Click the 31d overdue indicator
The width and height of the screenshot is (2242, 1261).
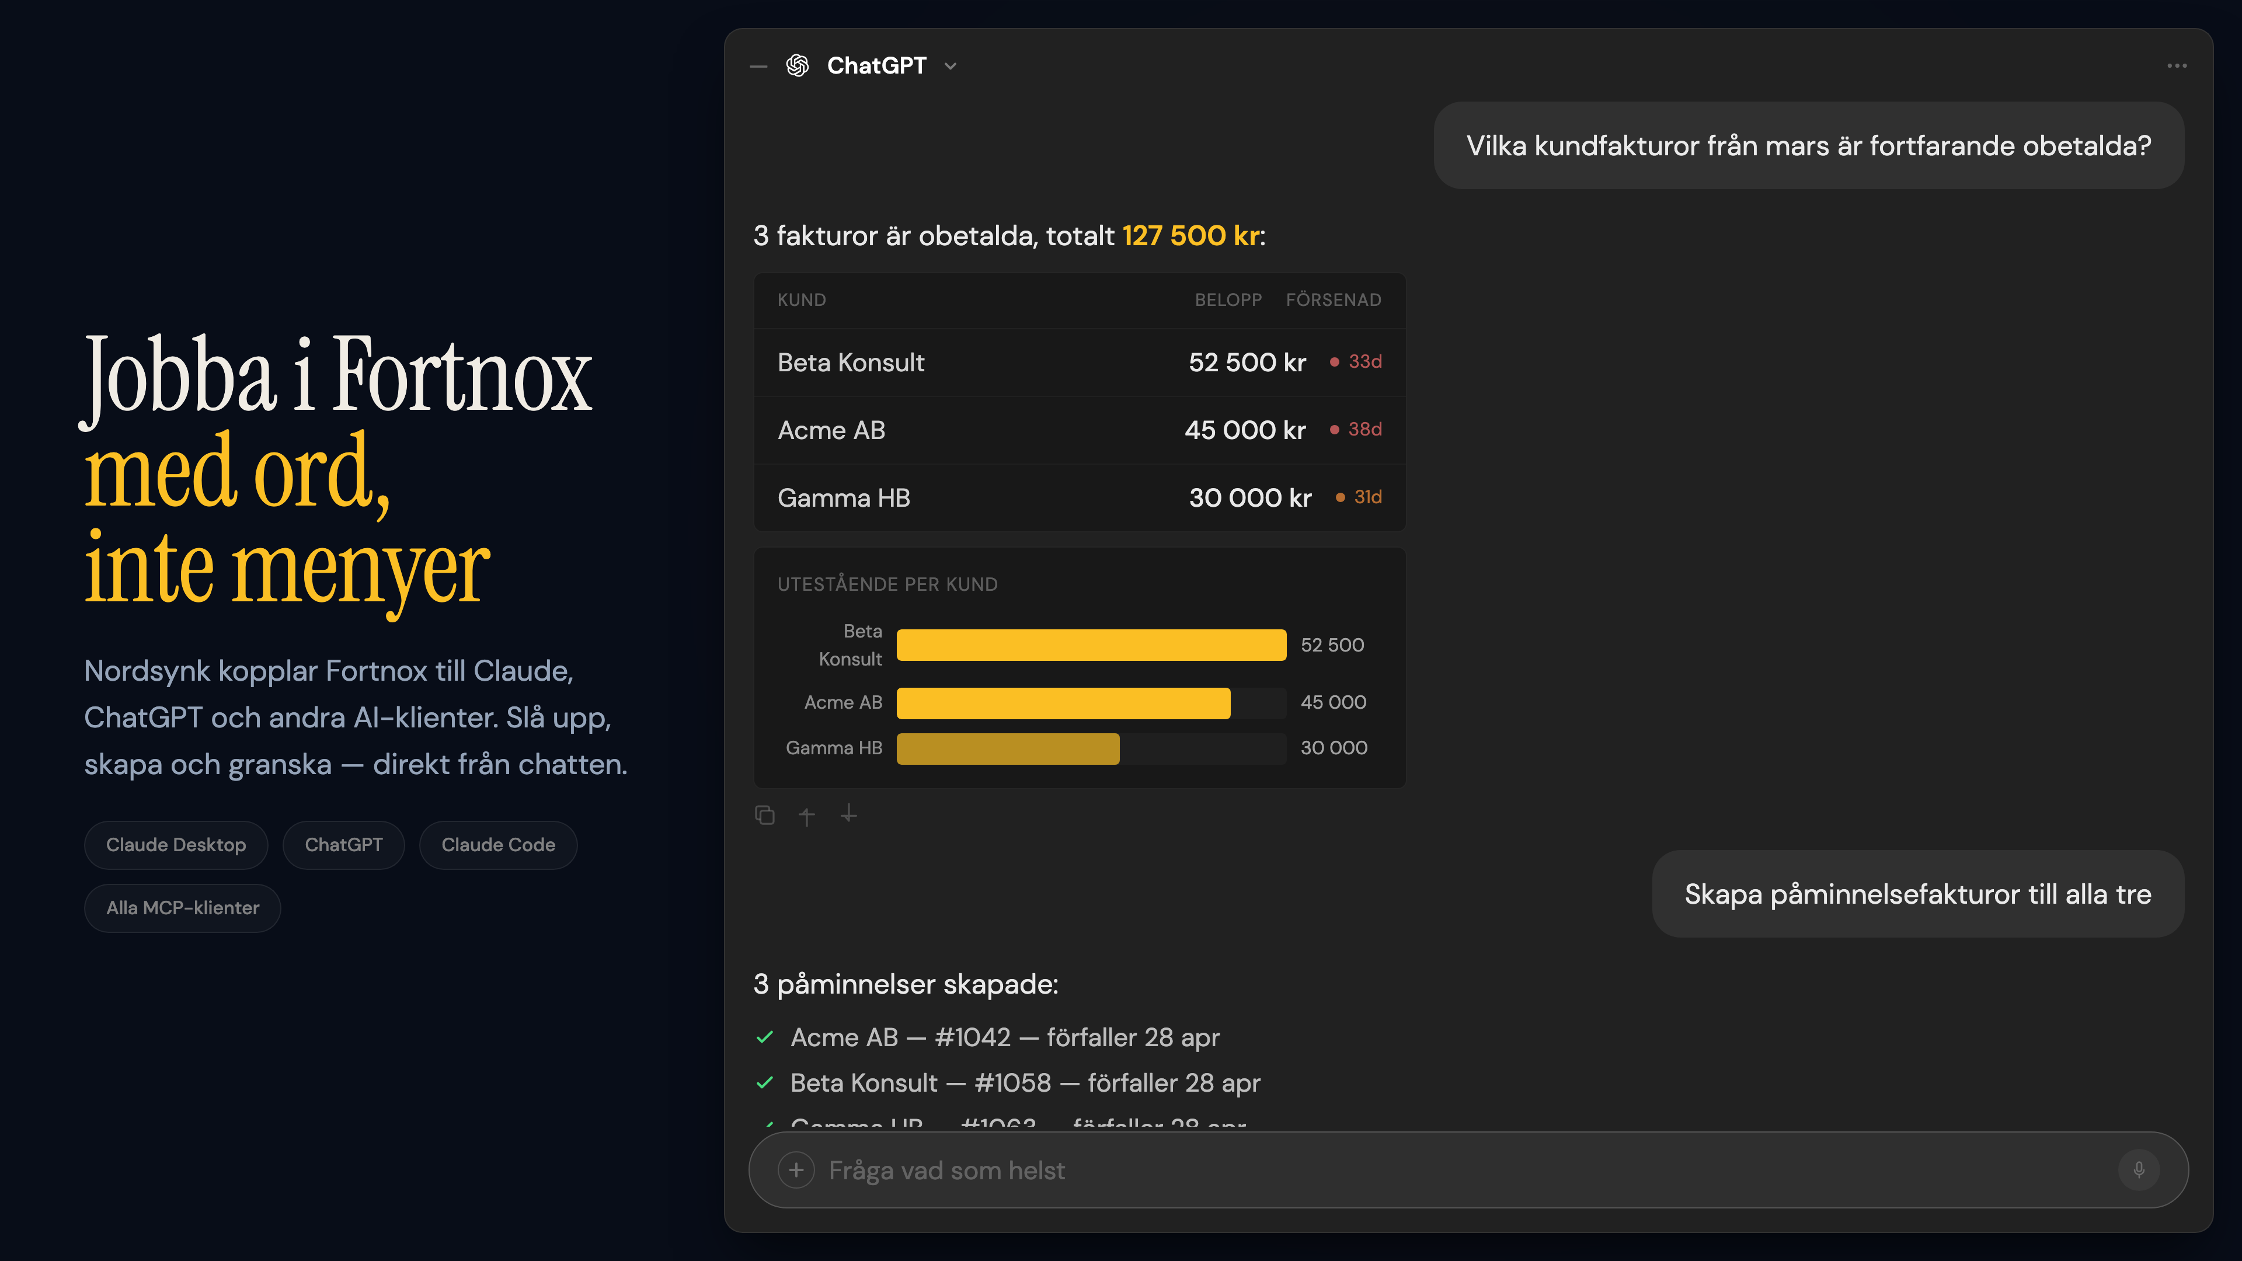[1359, 497]
